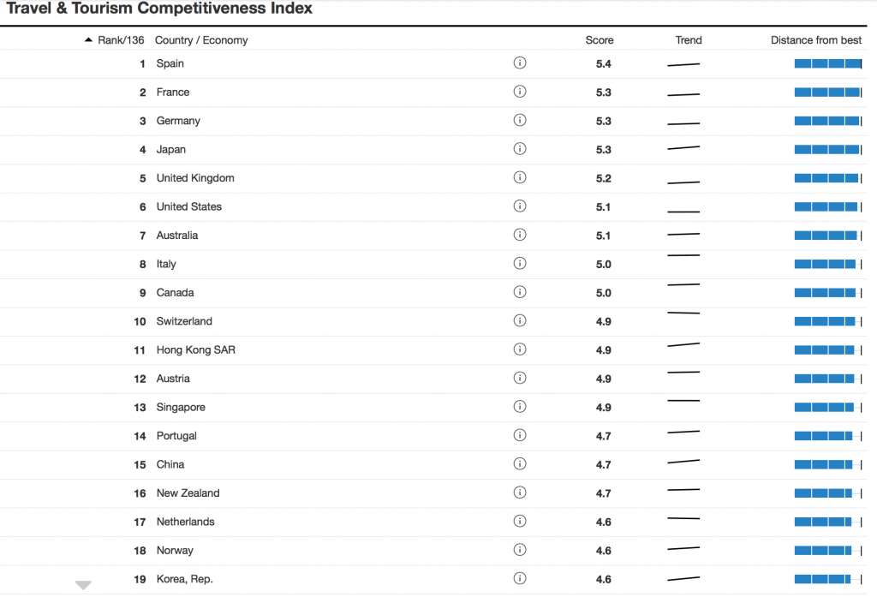Open the France country link

click(173, 93)
